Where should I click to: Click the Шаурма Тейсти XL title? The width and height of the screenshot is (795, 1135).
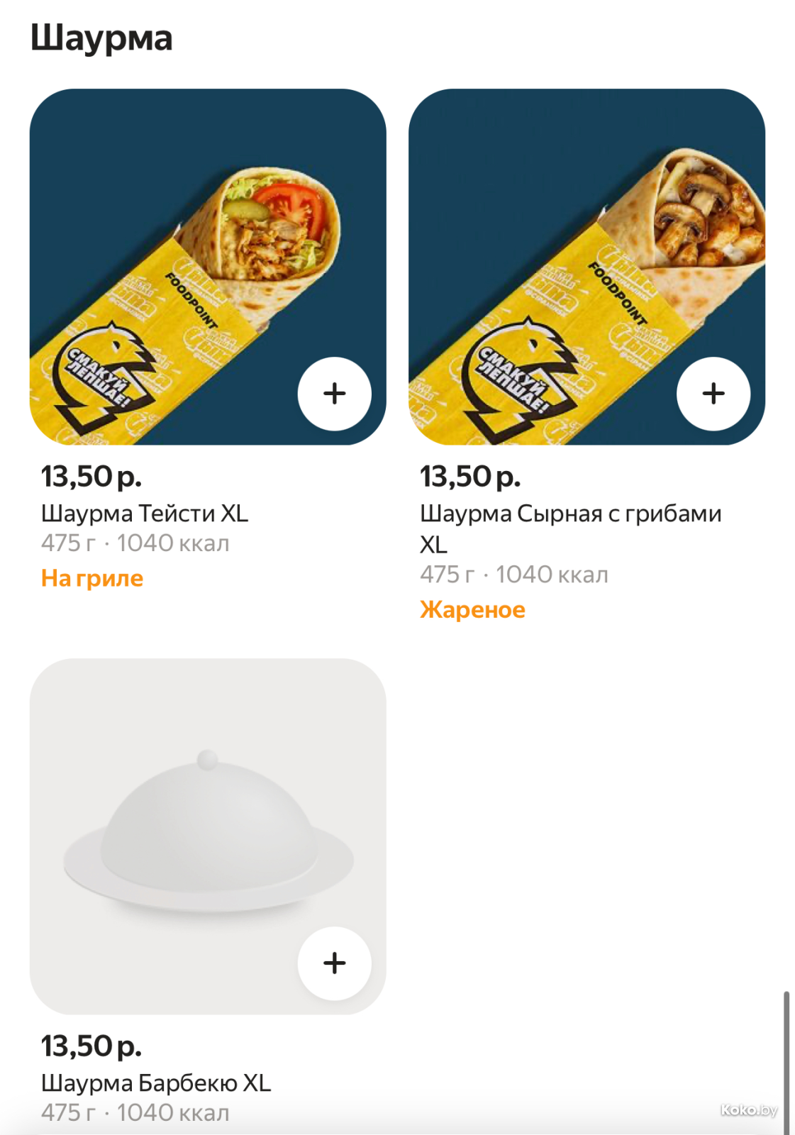click(145, 513)
